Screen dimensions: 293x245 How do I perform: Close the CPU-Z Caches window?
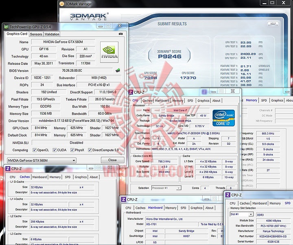click(x=110, y=168)
